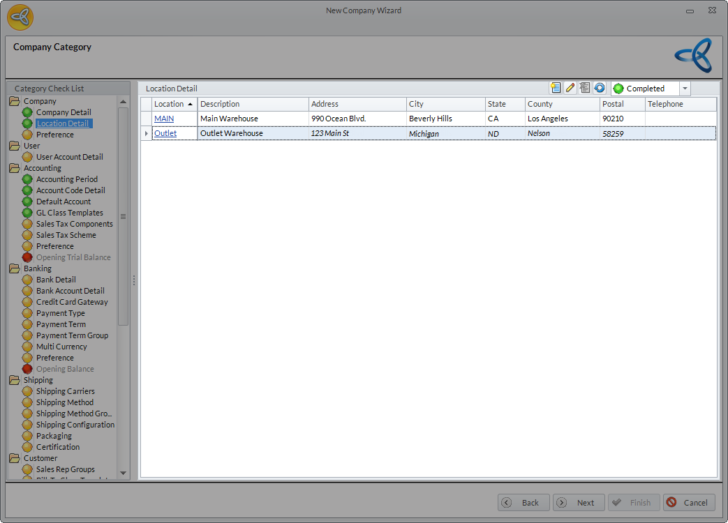
Task: Open Opening Balance item
Action: click(65, 369)
